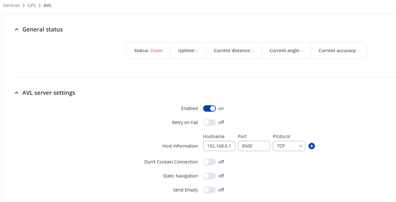Click the AVL breadcrumb item
The width and height of the screenshot is (396, 202).
coord(48,5)
